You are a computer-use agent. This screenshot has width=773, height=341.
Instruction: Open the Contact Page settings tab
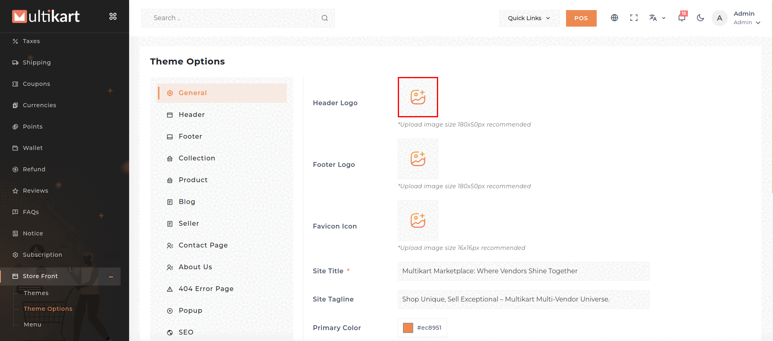pos(203,245)
